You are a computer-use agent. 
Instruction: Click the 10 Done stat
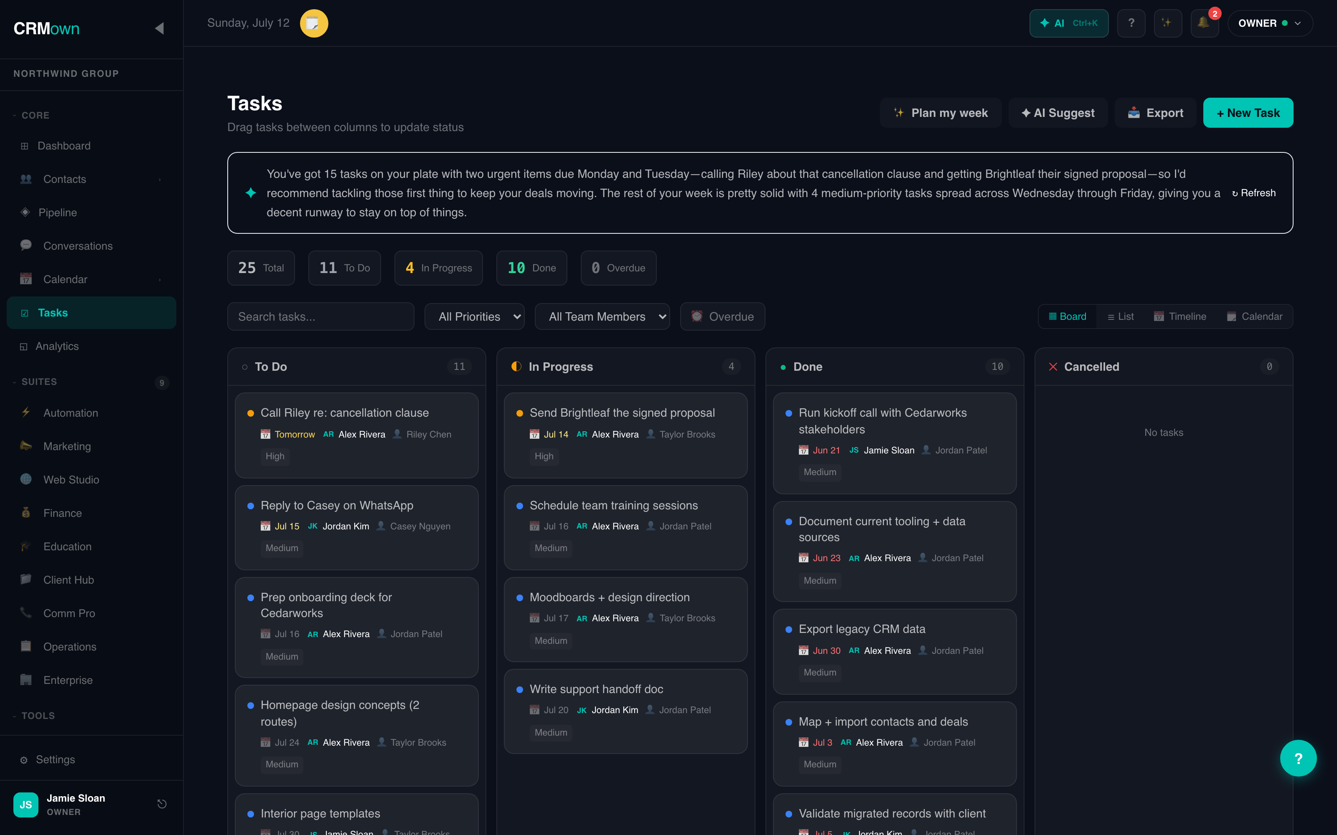point(531,268)
